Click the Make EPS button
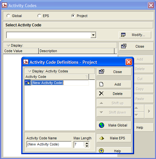This screenshot has height=159, width=156. tap(114, 138)
